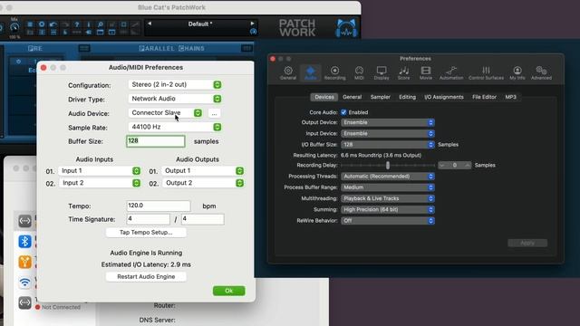The width and height of the screenshot is (580, 326).
Task: Open Processing Threads dropdown
Action: pyautogui.click(x=388, y=177)
